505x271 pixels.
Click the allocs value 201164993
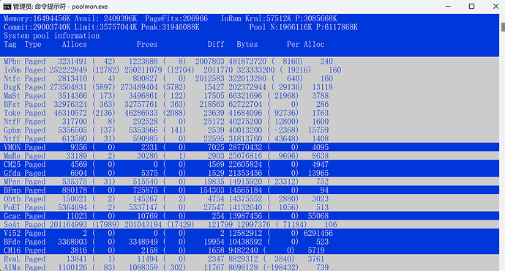click(68, 225)
